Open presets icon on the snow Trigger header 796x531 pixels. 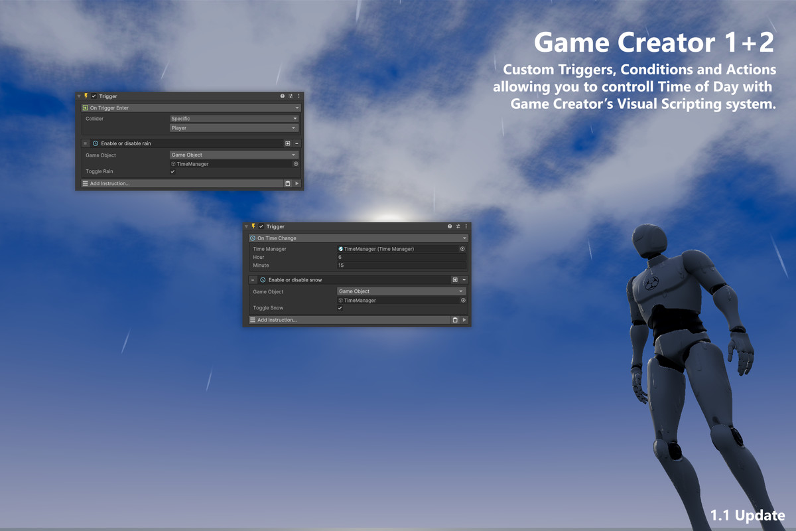[x=458, y=226]
